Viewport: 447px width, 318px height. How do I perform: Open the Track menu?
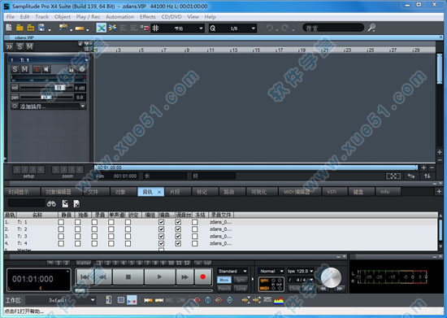pyautogui.click(x=42, y=17)
